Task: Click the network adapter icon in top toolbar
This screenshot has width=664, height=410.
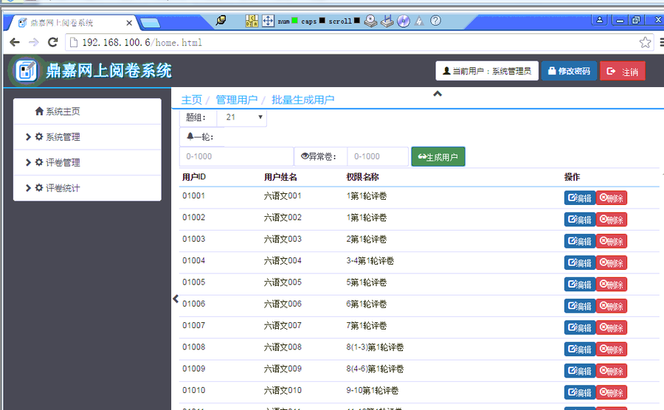Action: pyautogui.click(x=387, y=21)
